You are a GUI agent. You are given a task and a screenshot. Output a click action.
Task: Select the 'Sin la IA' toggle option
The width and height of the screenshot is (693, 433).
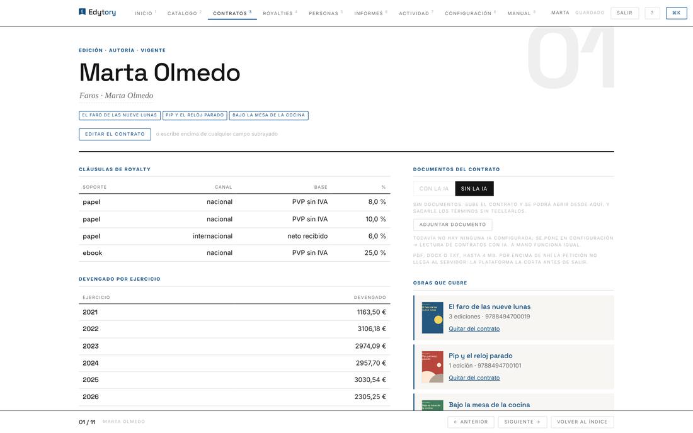click(x=474, y=188)
